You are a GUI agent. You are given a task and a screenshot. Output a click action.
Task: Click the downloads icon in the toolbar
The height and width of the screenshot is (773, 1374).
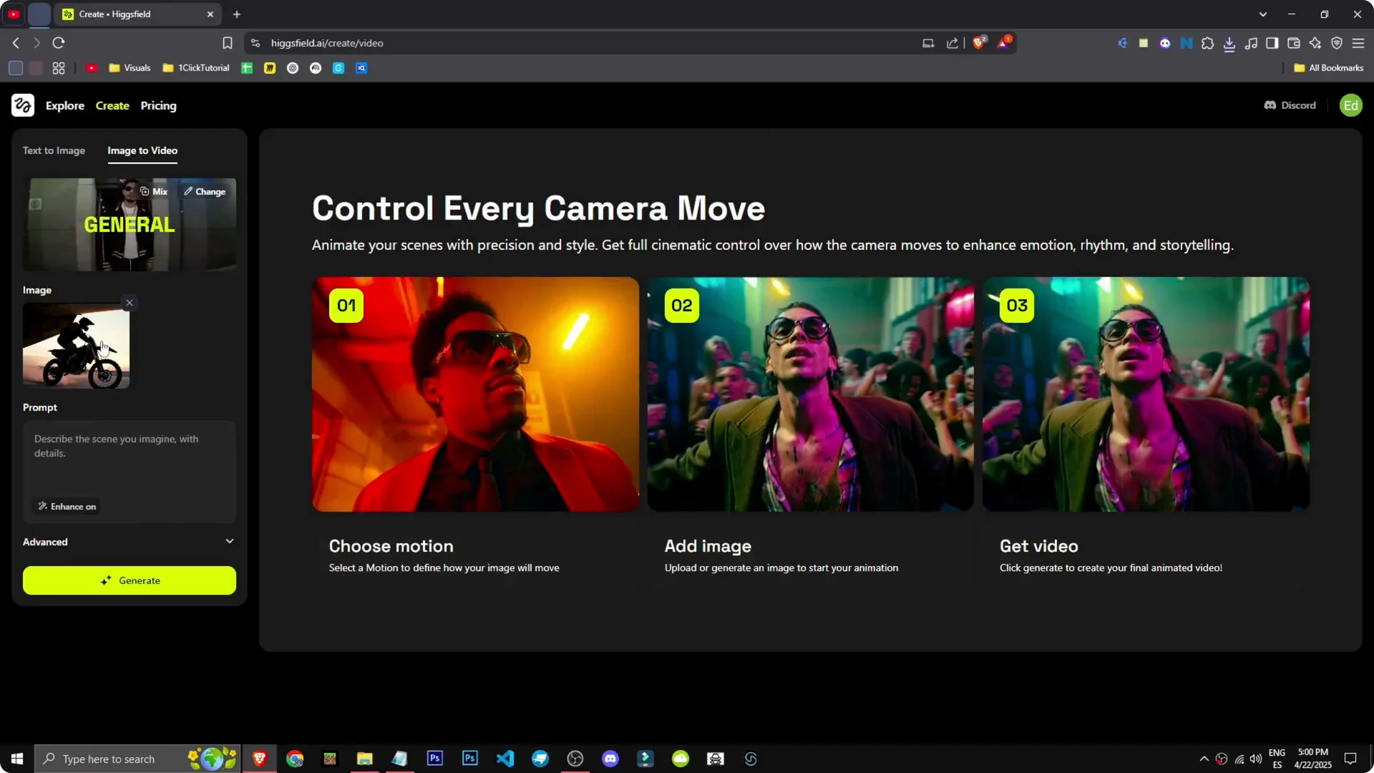[1230, 43]
